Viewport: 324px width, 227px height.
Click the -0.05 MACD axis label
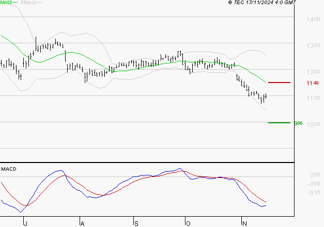click(314, 184)
